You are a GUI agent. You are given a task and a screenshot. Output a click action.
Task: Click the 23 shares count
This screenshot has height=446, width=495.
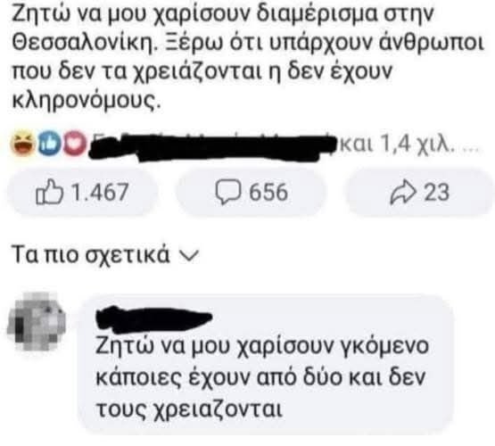[436, 192]
